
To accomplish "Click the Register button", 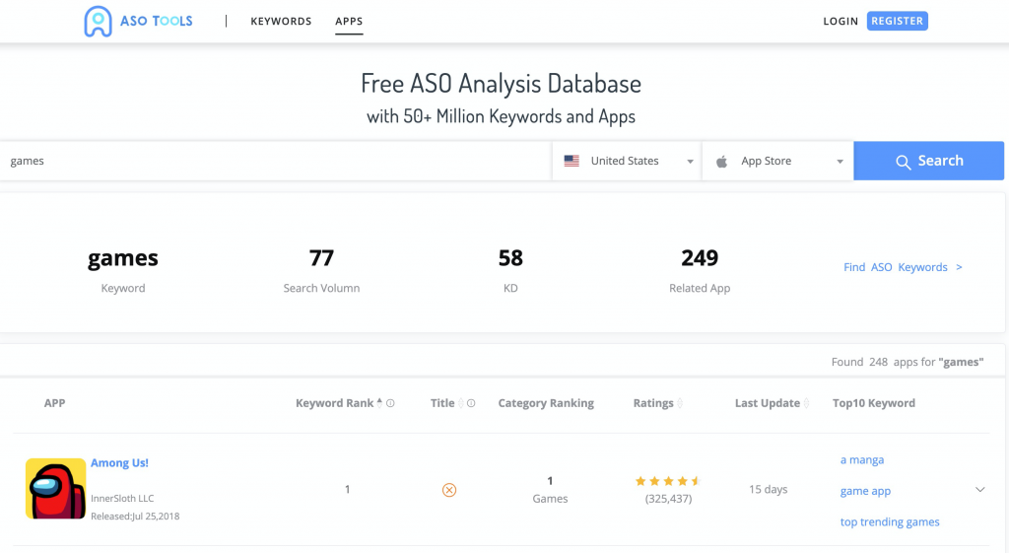I will click(x=897, y=21).
